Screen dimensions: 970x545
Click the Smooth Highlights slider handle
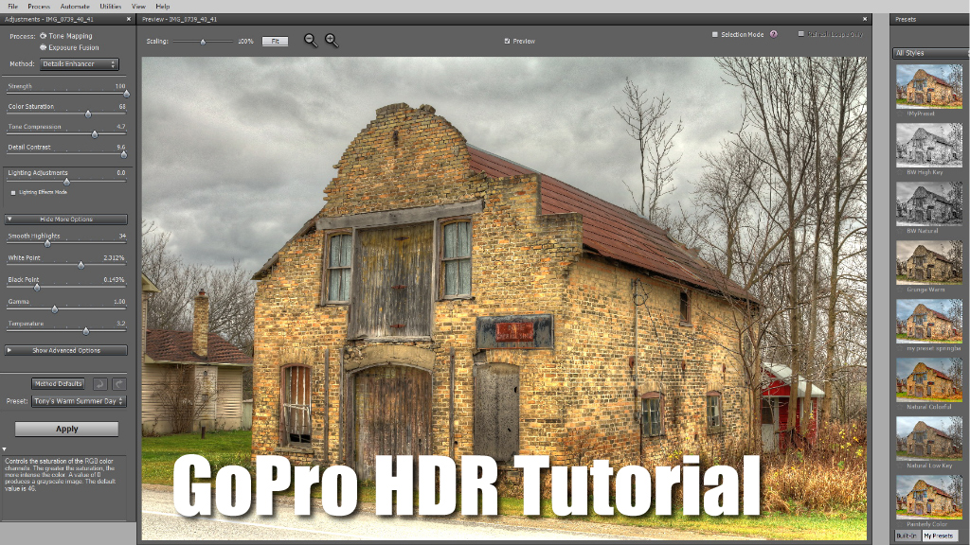47,243
